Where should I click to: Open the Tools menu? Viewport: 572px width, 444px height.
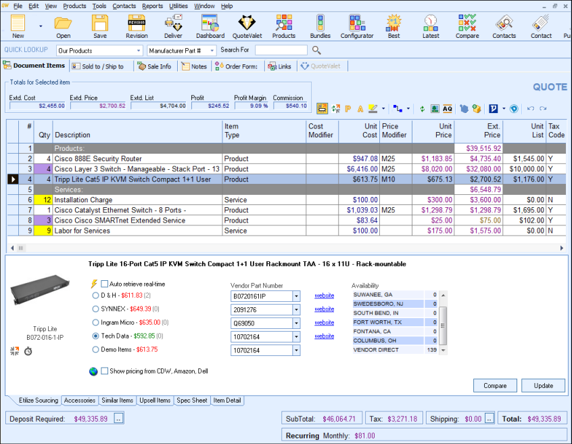tap(99, 6)
